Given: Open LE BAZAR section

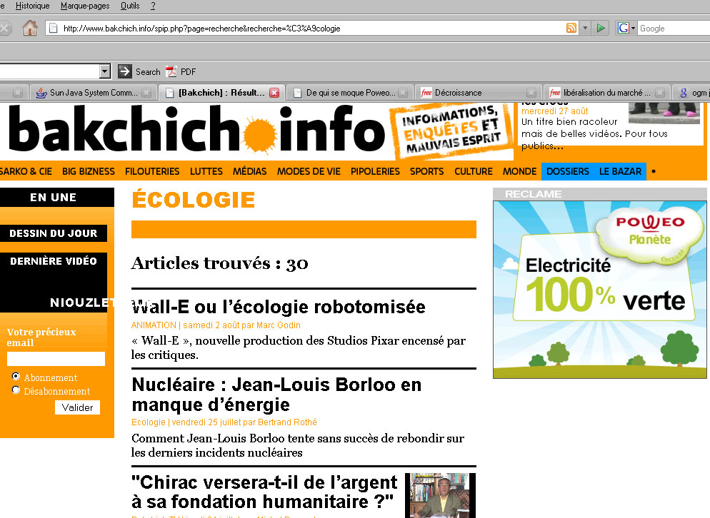Looking at the screenshot, I should point(620,171).
